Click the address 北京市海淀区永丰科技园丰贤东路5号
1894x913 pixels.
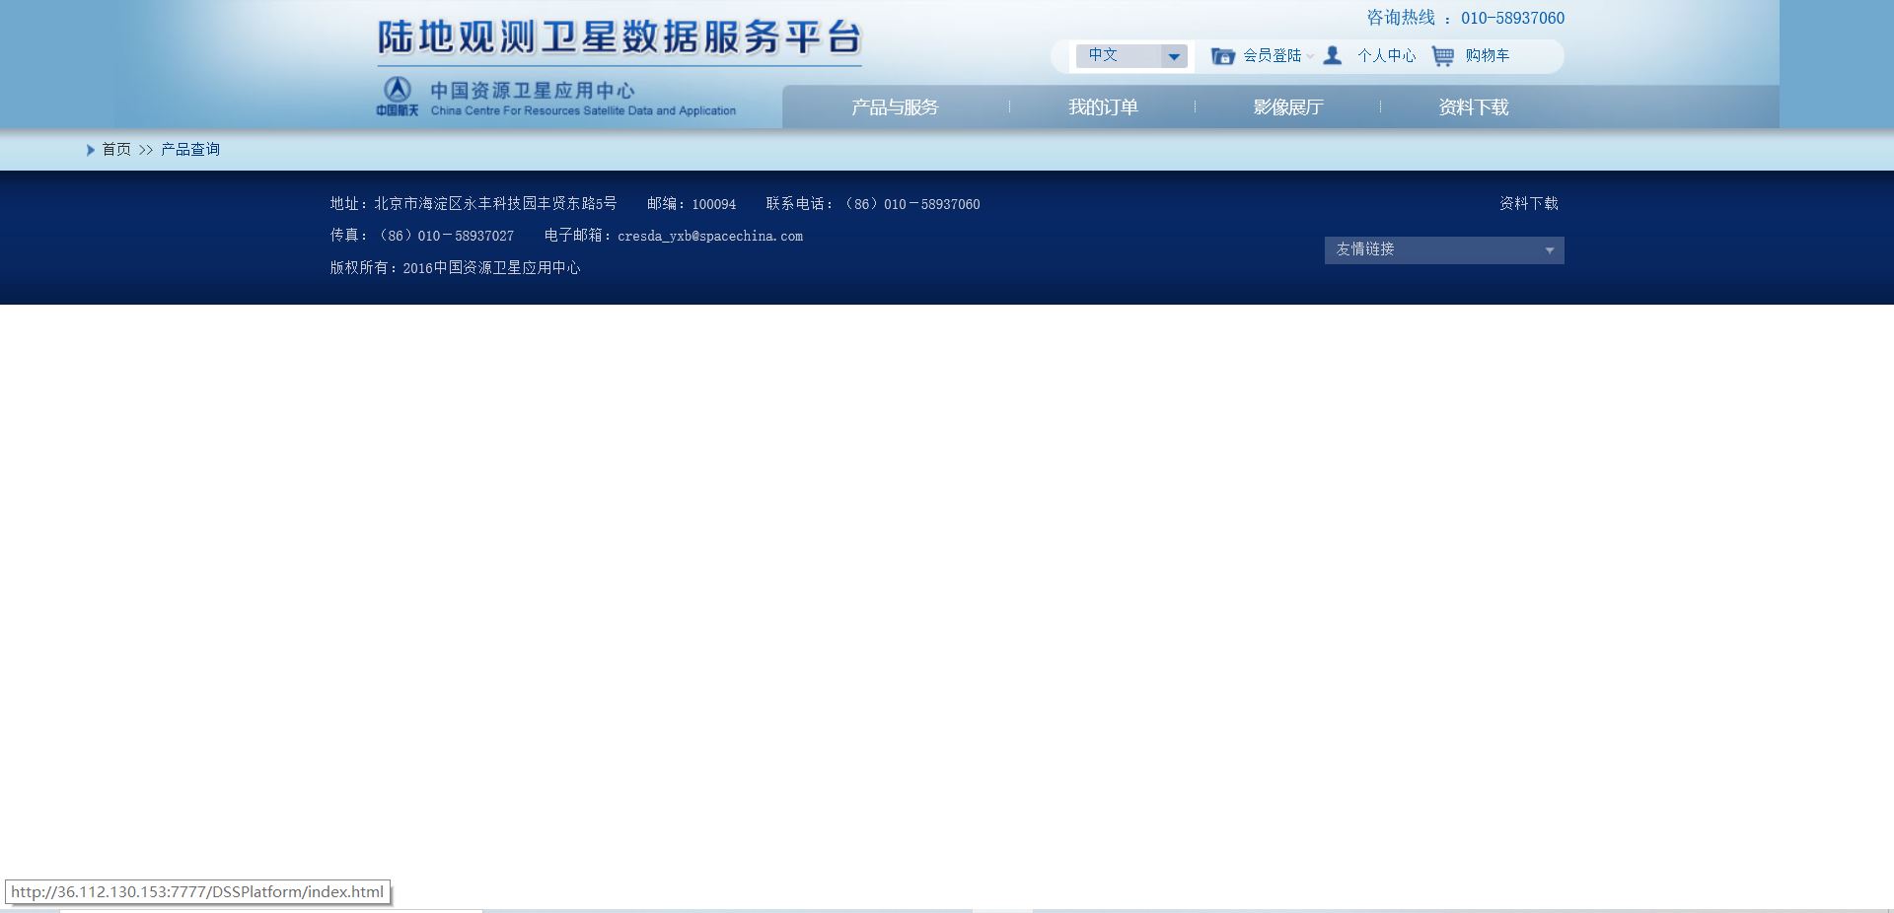tap(495, 204)
